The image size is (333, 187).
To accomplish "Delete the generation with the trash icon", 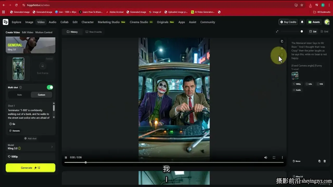I will pyautogui.click(x=325, y=161).
